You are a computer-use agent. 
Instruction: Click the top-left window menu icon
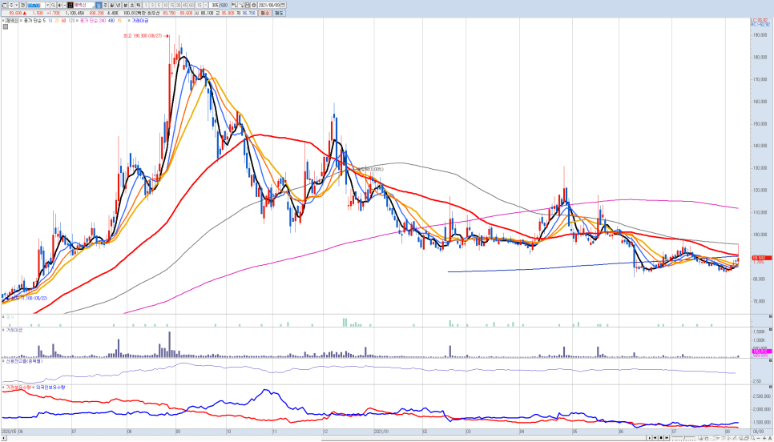click(4, 5)
